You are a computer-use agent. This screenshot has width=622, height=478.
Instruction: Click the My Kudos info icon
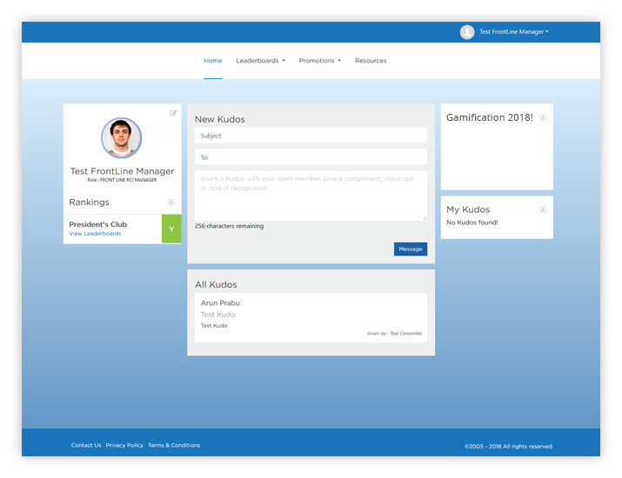point(543,209)
